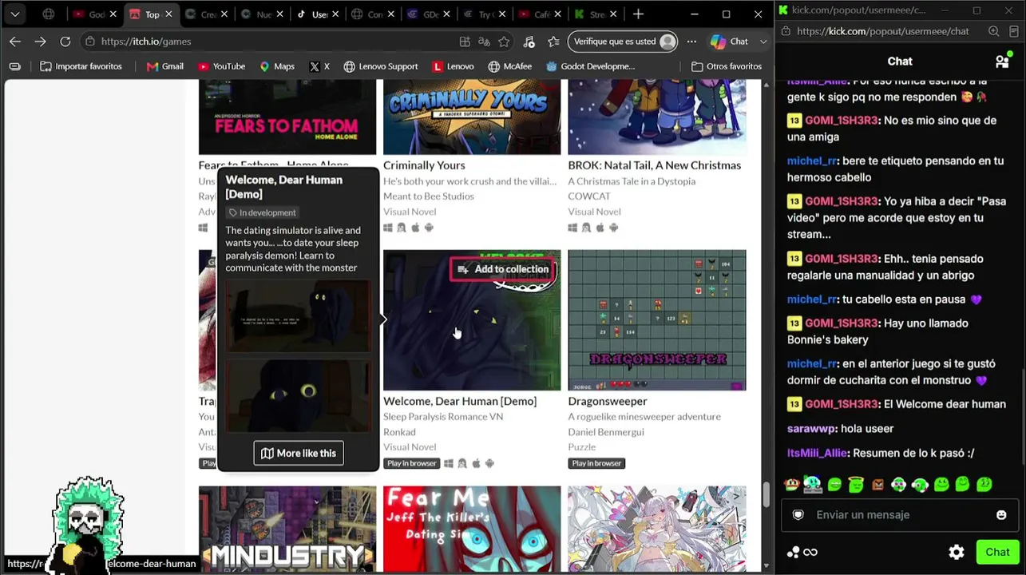Open the Maps bookmark
Screen dimensions: 1026x575
click(x=277, y=66)
